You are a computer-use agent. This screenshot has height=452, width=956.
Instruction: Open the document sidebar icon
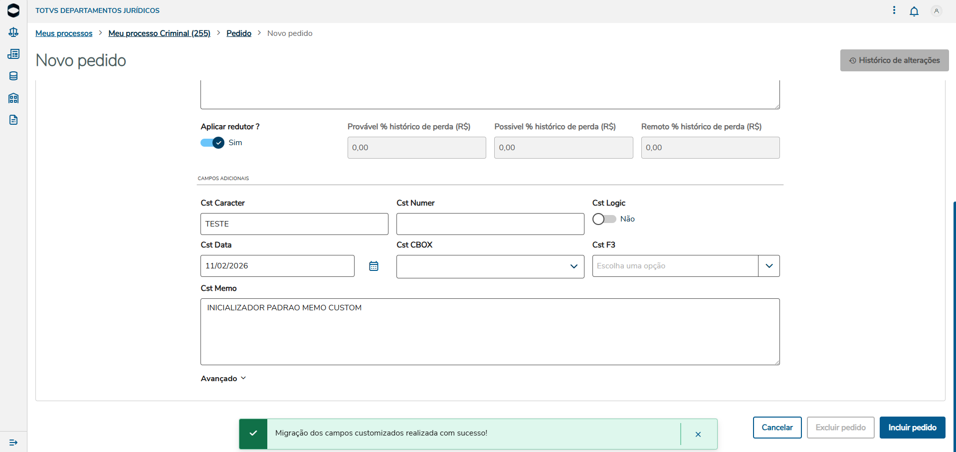click(x=13, y=120)
